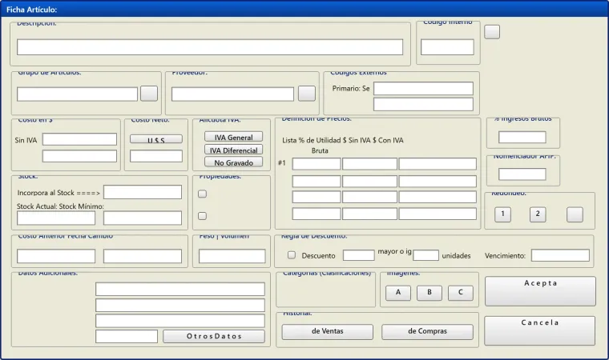Click the Primario external code field

pyautogui.click(x=423, y=89)
